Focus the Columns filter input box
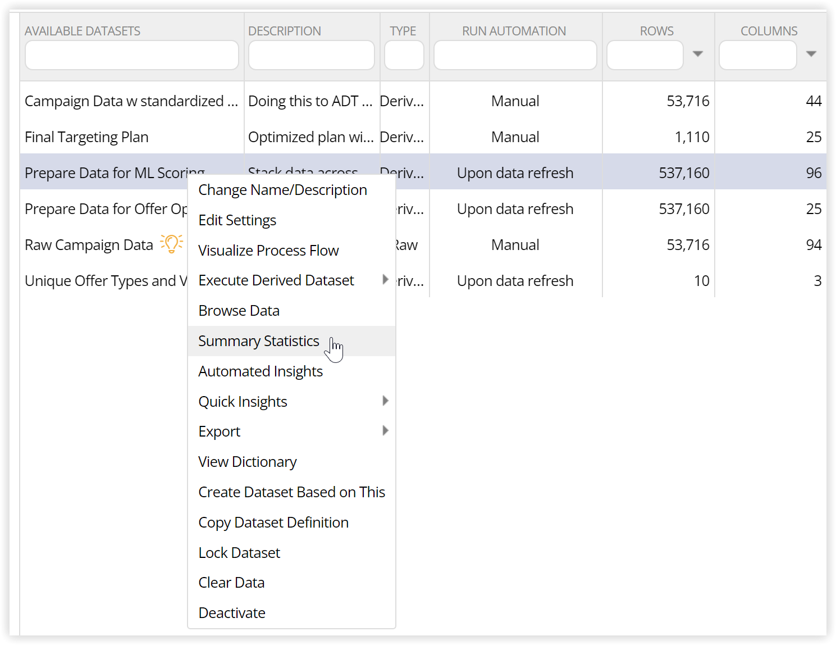Image resolution: width=836 pixels, height=645 pixels. (758, 55)
